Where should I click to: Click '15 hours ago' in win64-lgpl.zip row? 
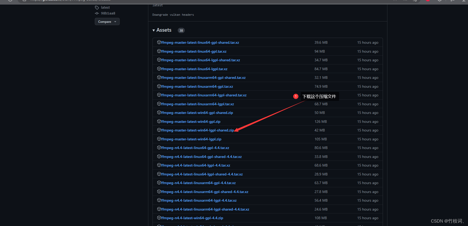[x=368, y=139]
